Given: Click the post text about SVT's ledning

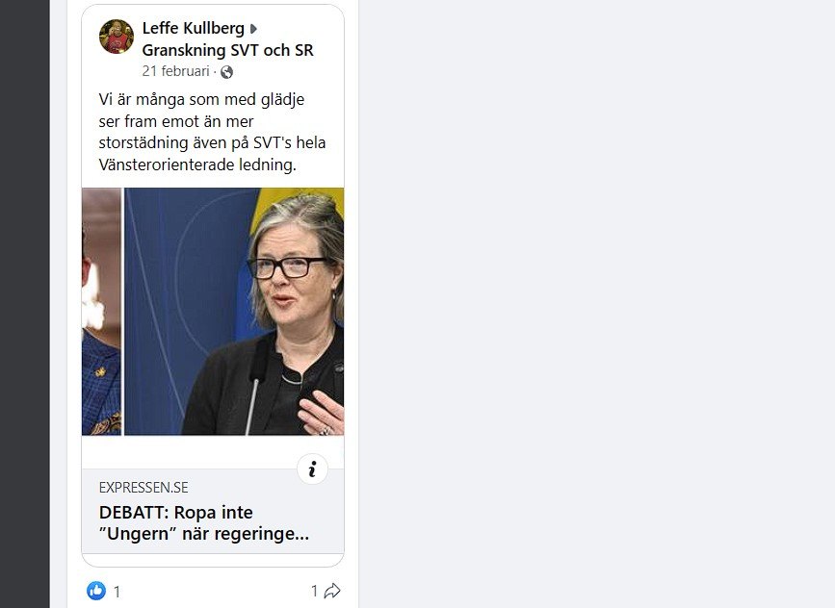Looking at the screenshot, I should (212, 132).
